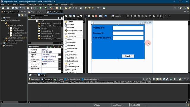Expand the Referenced Libraries node
The height and width of the screenshot is (107, 190).
pos(4,40)
